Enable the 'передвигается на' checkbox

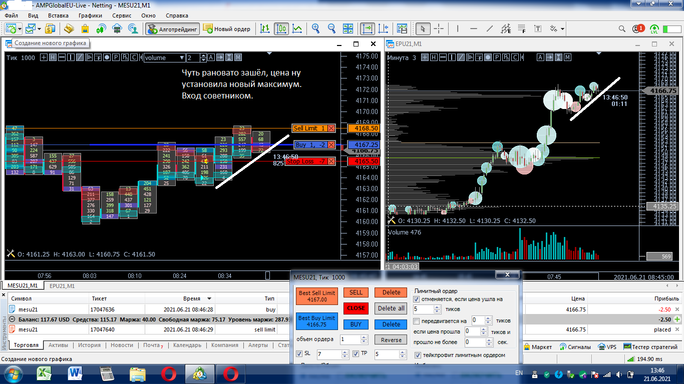(416, 320)
